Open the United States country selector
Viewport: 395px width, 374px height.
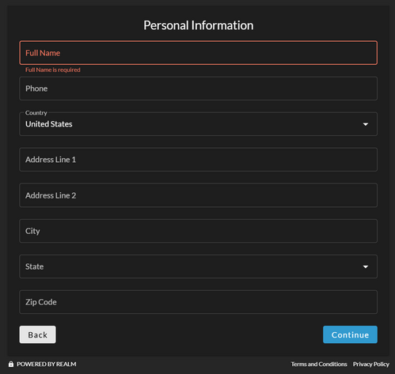[x=198, y=124]
